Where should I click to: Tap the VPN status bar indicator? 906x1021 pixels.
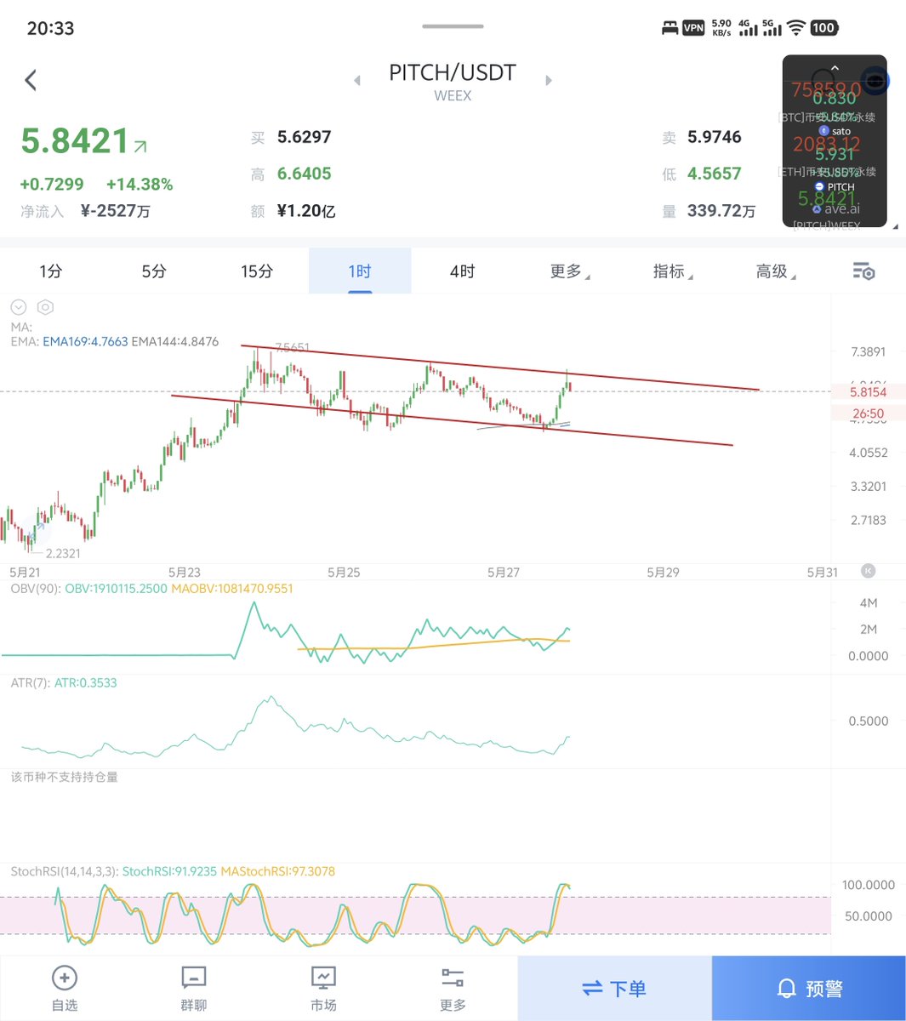coord(693,28)
